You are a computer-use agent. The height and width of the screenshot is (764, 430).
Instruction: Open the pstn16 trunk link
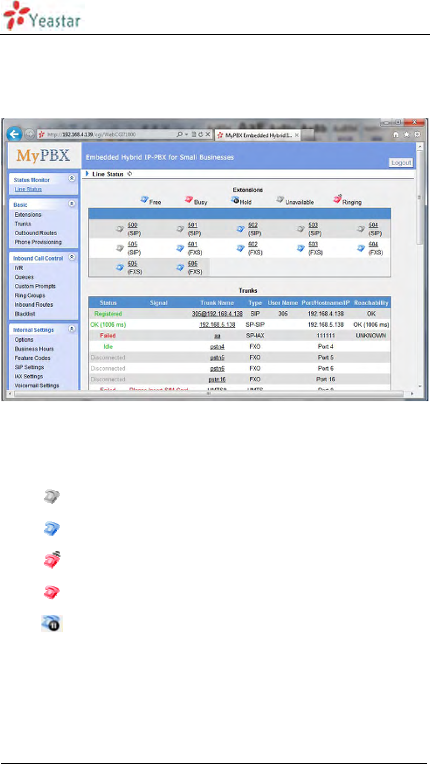tap(217, 380)
